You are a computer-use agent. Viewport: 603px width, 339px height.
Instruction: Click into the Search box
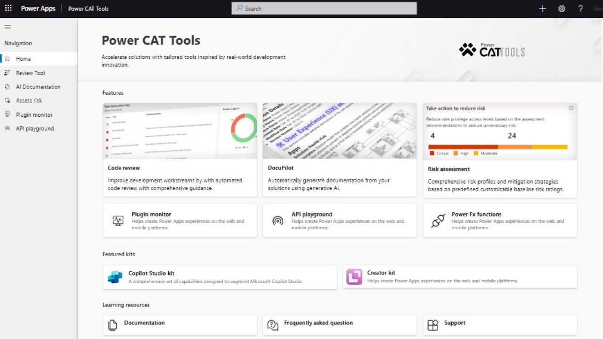[x=324, y=8]
